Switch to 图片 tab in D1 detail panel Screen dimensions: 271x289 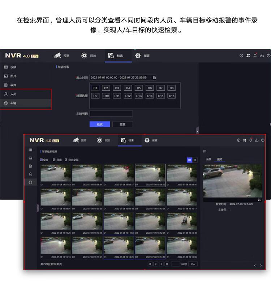(x=219, y=159)
